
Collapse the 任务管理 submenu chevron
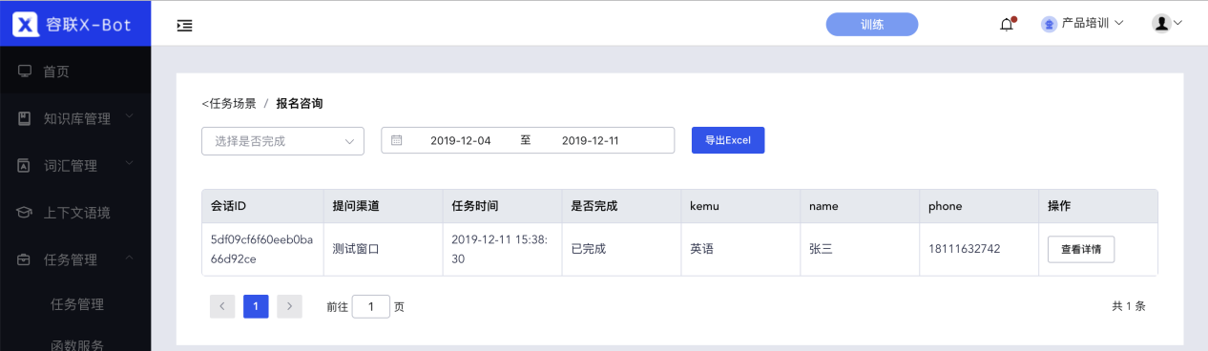(129, 258)
